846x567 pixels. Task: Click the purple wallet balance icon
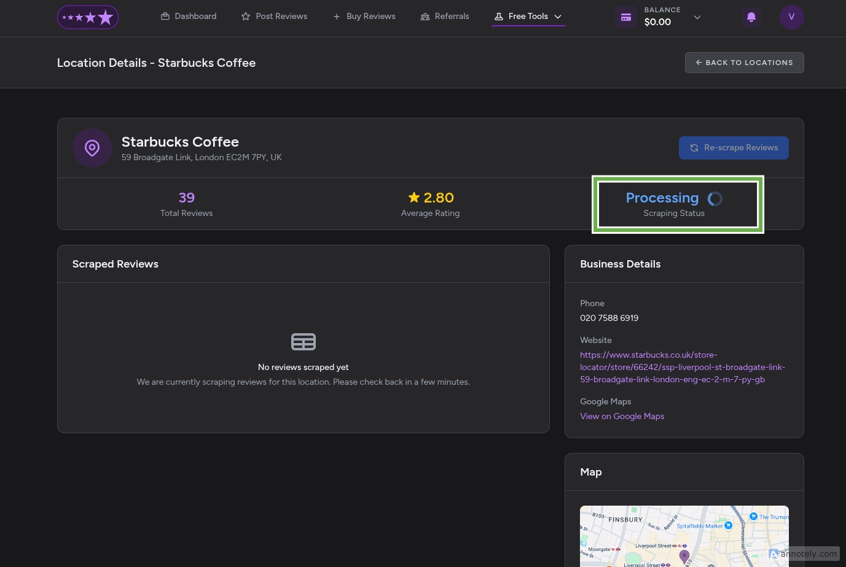(625, 17)
